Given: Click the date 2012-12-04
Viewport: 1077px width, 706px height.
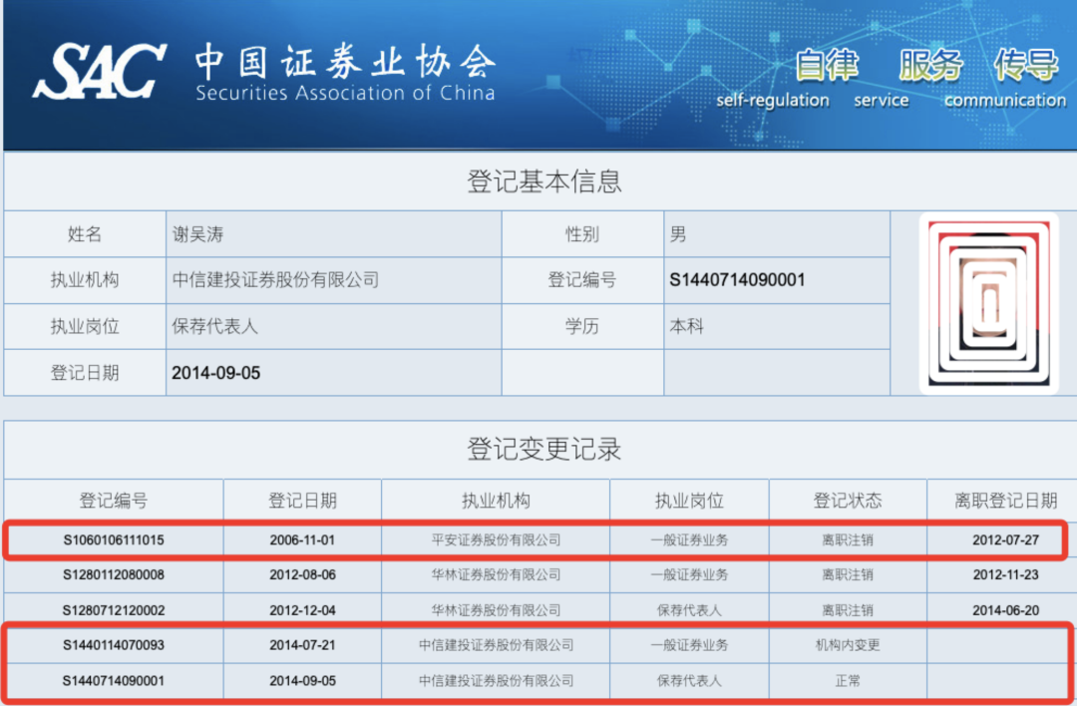Looking at the screenshot, I should click(302, 610).
